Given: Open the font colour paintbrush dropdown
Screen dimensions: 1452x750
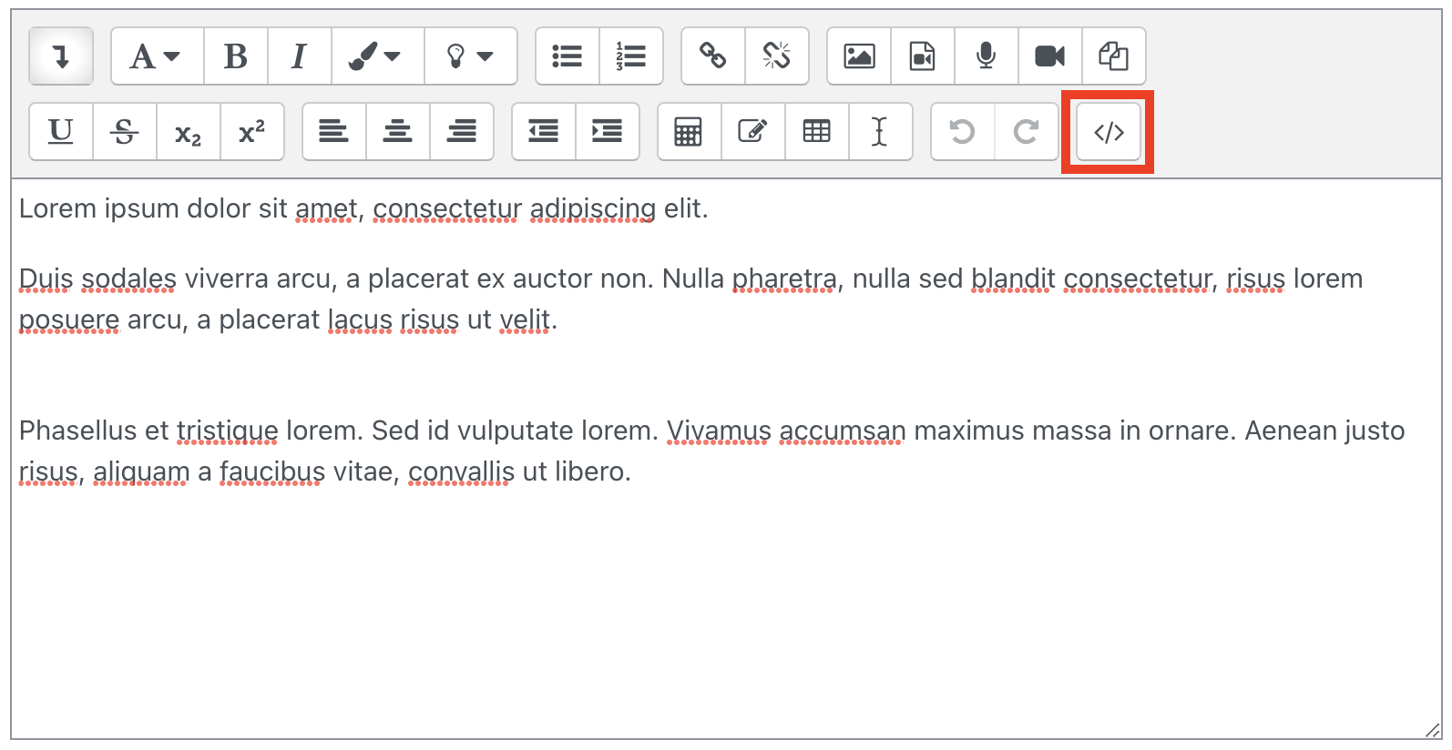Looking at the screenshot, I should click(x=377, y=56).
